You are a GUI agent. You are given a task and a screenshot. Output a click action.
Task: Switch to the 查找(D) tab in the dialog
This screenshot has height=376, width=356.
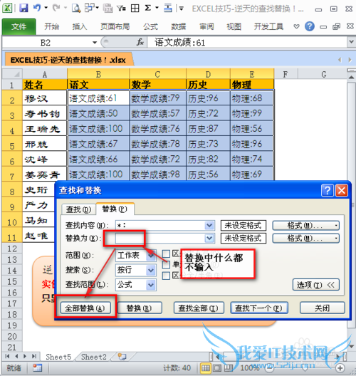pos(79,209)
